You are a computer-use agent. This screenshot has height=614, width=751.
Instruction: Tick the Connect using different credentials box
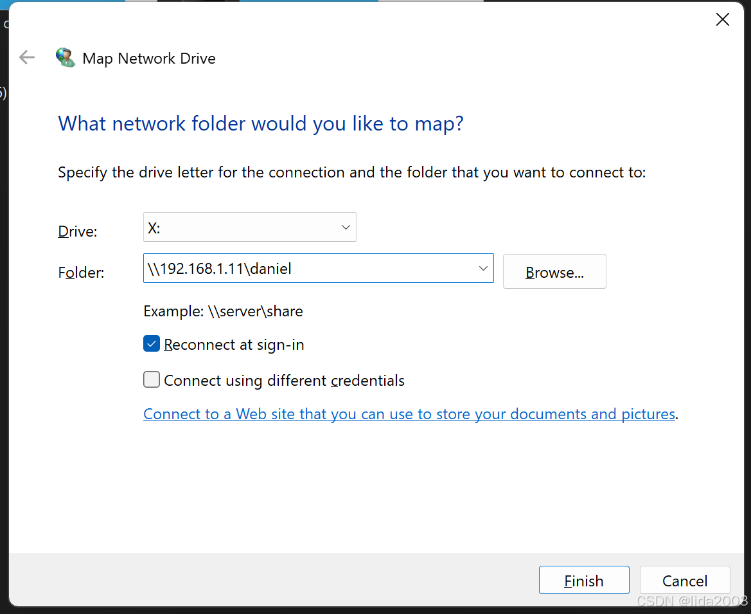[x=152, y=379]
